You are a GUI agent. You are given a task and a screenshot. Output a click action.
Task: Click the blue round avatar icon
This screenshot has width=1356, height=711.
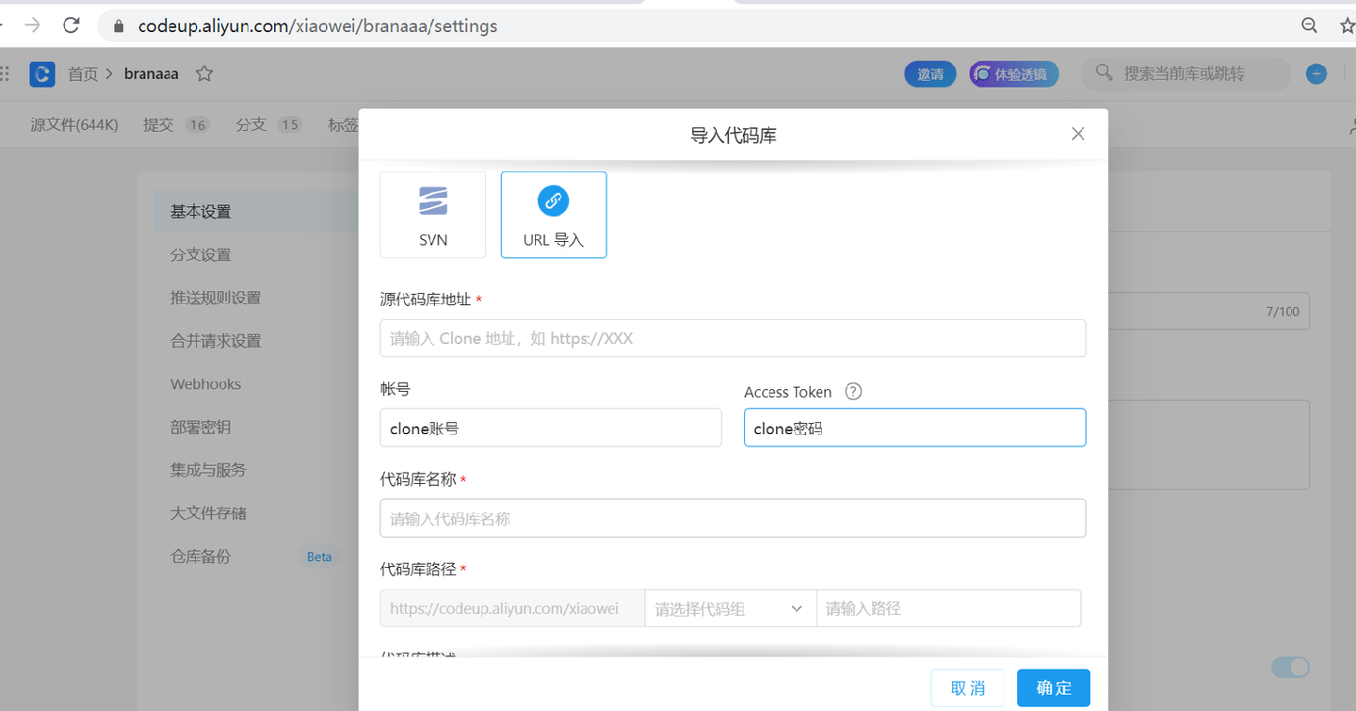(x=1316, y=73)
